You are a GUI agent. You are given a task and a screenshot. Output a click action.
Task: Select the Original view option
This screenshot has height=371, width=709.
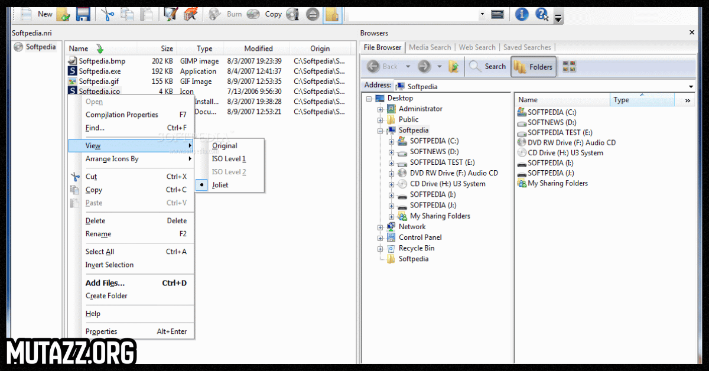(225, 146)
